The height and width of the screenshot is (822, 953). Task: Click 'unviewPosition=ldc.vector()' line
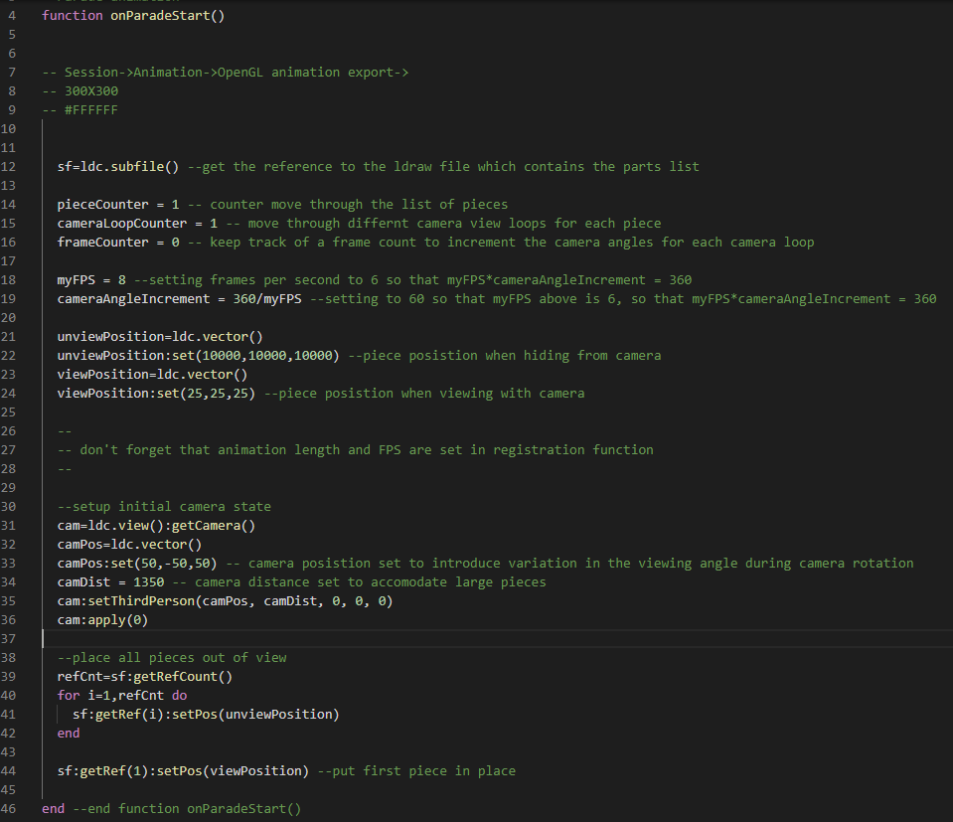pos(160,336)
